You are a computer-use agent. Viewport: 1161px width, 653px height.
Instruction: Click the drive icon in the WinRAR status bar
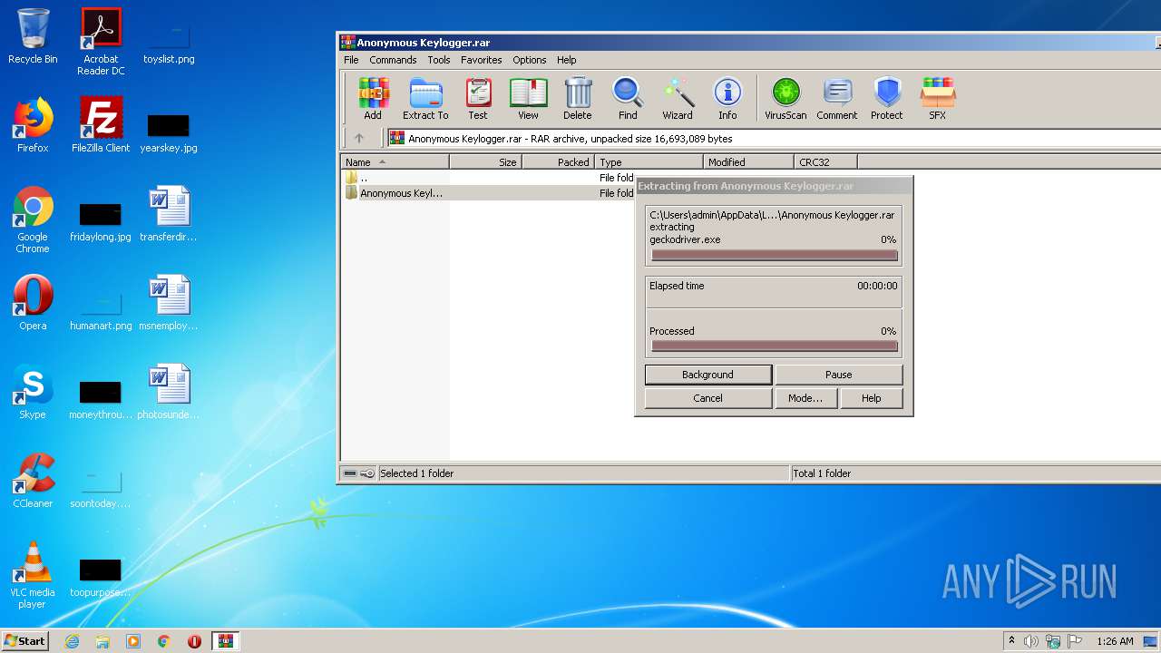click(350, 473)
